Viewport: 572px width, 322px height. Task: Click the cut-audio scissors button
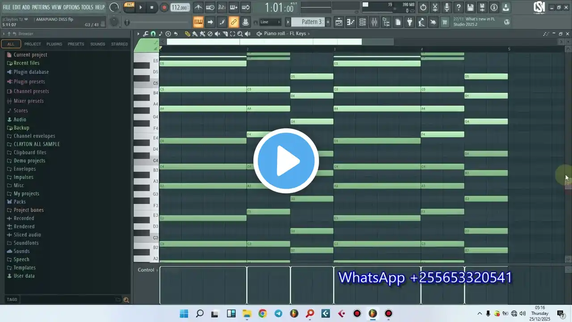point(435,7)
